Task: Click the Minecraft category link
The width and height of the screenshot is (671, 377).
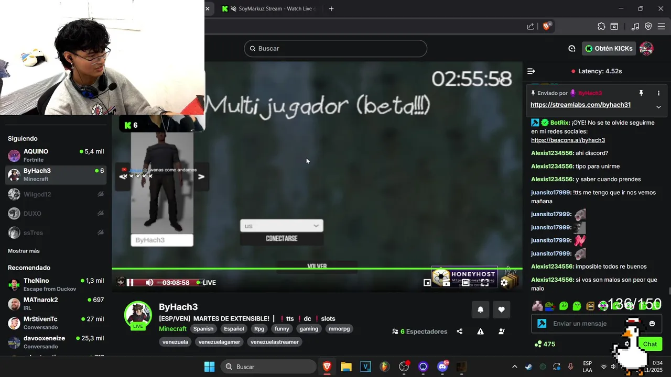Action: (172, 329)
